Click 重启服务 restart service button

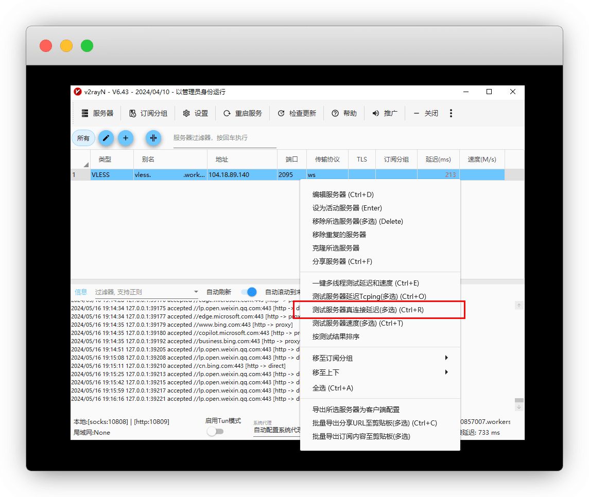[x=242, y=113]
